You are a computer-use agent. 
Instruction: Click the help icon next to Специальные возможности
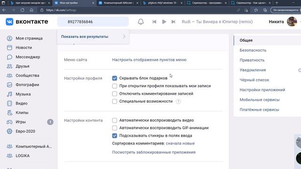coord(178,101)
